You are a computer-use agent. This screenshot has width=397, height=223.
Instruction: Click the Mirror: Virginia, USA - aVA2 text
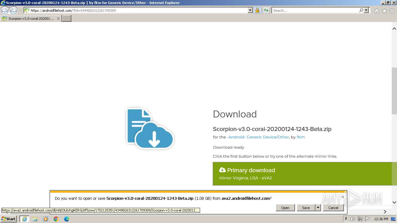pyautogui.click(x=245, y=178)
